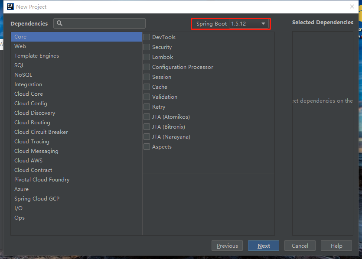Select the Web category
This screenshot has height=259, width=362.
click(x=76, y=46)
